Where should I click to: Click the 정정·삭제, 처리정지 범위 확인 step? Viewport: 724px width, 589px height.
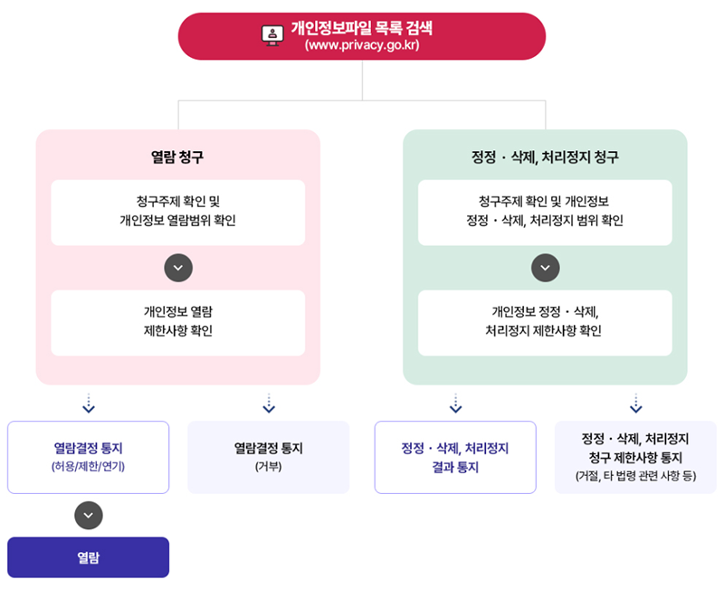[545, 212]
